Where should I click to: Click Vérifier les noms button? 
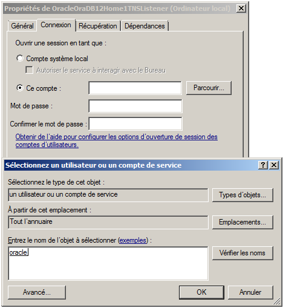point(242,253)
